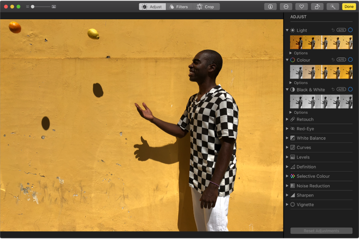Screen dimensions: 359x239
Task: Enable the Black & White adjustment toggle
Action: coord(350,89)
